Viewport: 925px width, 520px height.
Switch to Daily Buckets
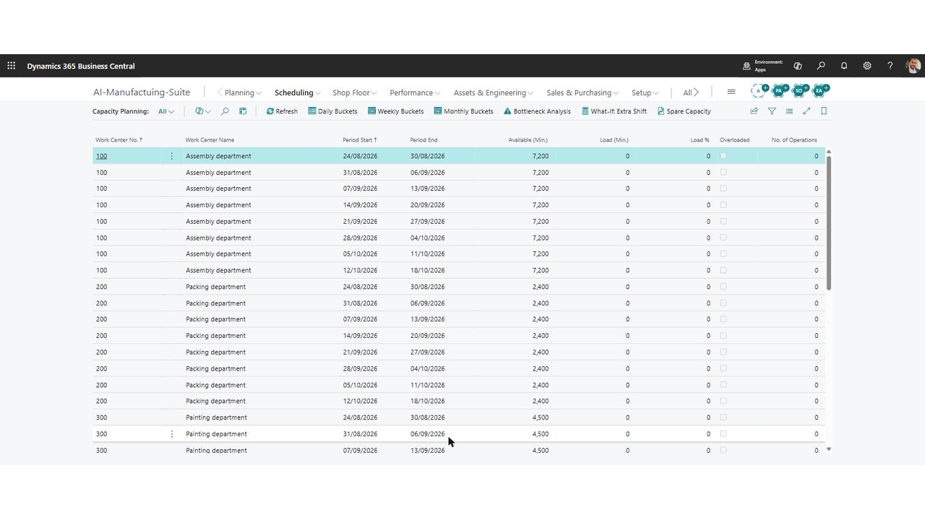(332, 111)
